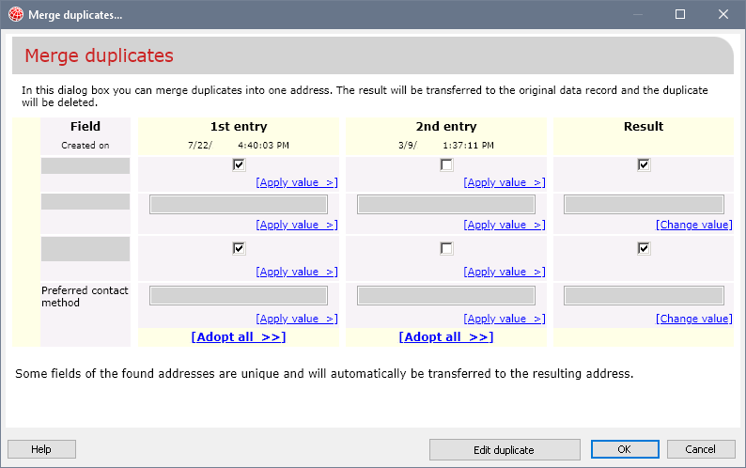This screenshot has height=468, width=746.
Task: Toggle third row checkbox in 1st entry column
Action: [239, 249]
